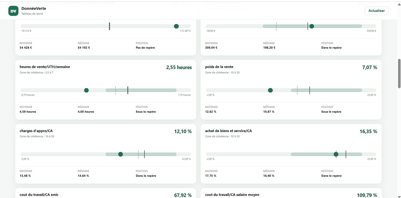Click the mean value '12,62 %'
This screenshot has height=198, width=401.
pos(211,112)
